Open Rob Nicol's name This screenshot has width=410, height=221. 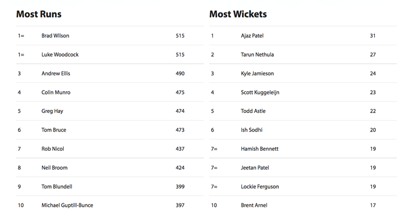coord(53,149)
